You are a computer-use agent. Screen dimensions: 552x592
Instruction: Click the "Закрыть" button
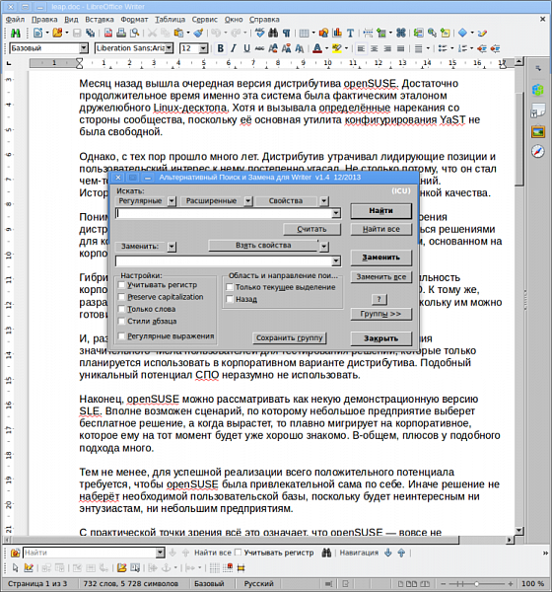click(x=381, y=338)
